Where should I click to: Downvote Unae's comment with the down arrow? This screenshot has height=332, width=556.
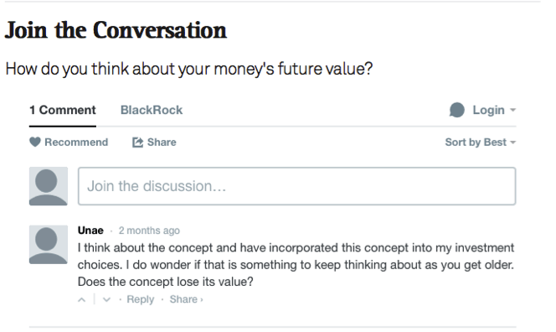click(x=106, y=299)
